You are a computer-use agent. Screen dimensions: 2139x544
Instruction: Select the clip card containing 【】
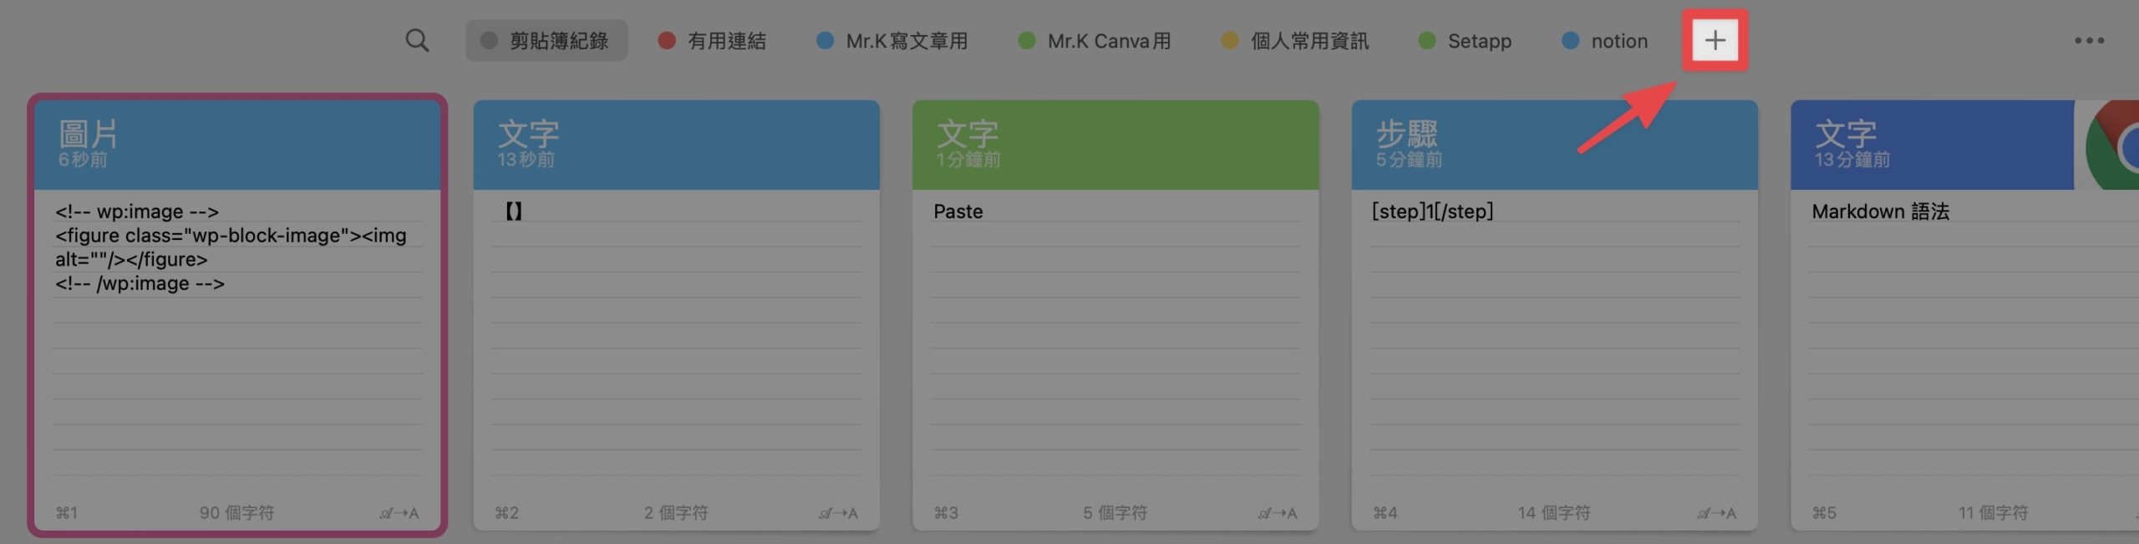[676, 315]
